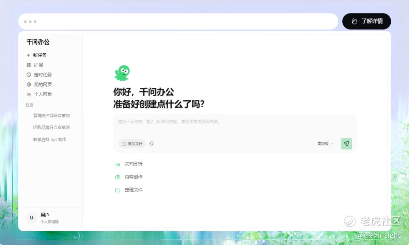Open 定时任务 in the sidebar

pos(43,75)
